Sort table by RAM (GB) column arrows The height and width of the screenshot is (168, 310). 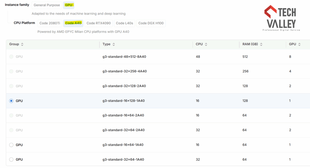(x=261, y=44)
